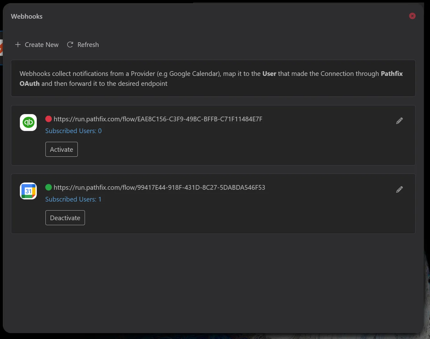The image size is (430, 339).
Task: Edit the QuickBooks webhook with pencil icon
Action: 400,121
